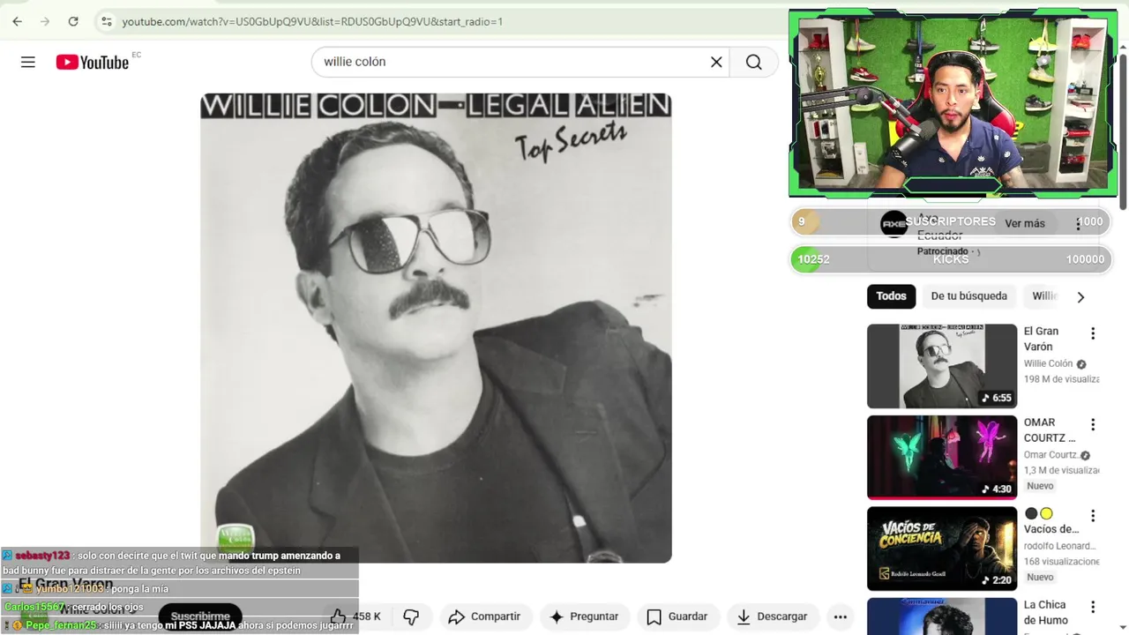Open the rodolfo Leonard... channel name
1129x635 pixels.
click(1059, 546)
